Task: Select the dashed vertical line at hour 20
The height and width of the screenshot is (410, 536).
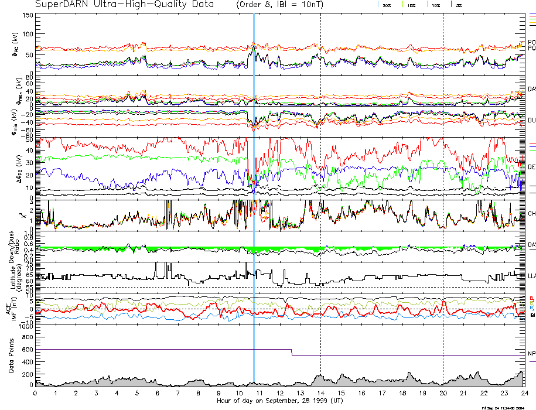Action: coord(443,176)
